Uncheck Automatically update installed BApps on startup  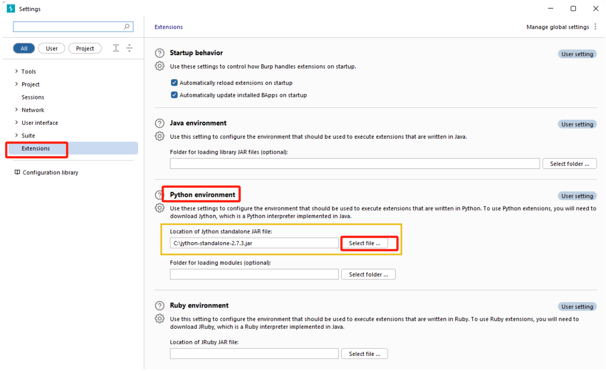coord(174,95)
